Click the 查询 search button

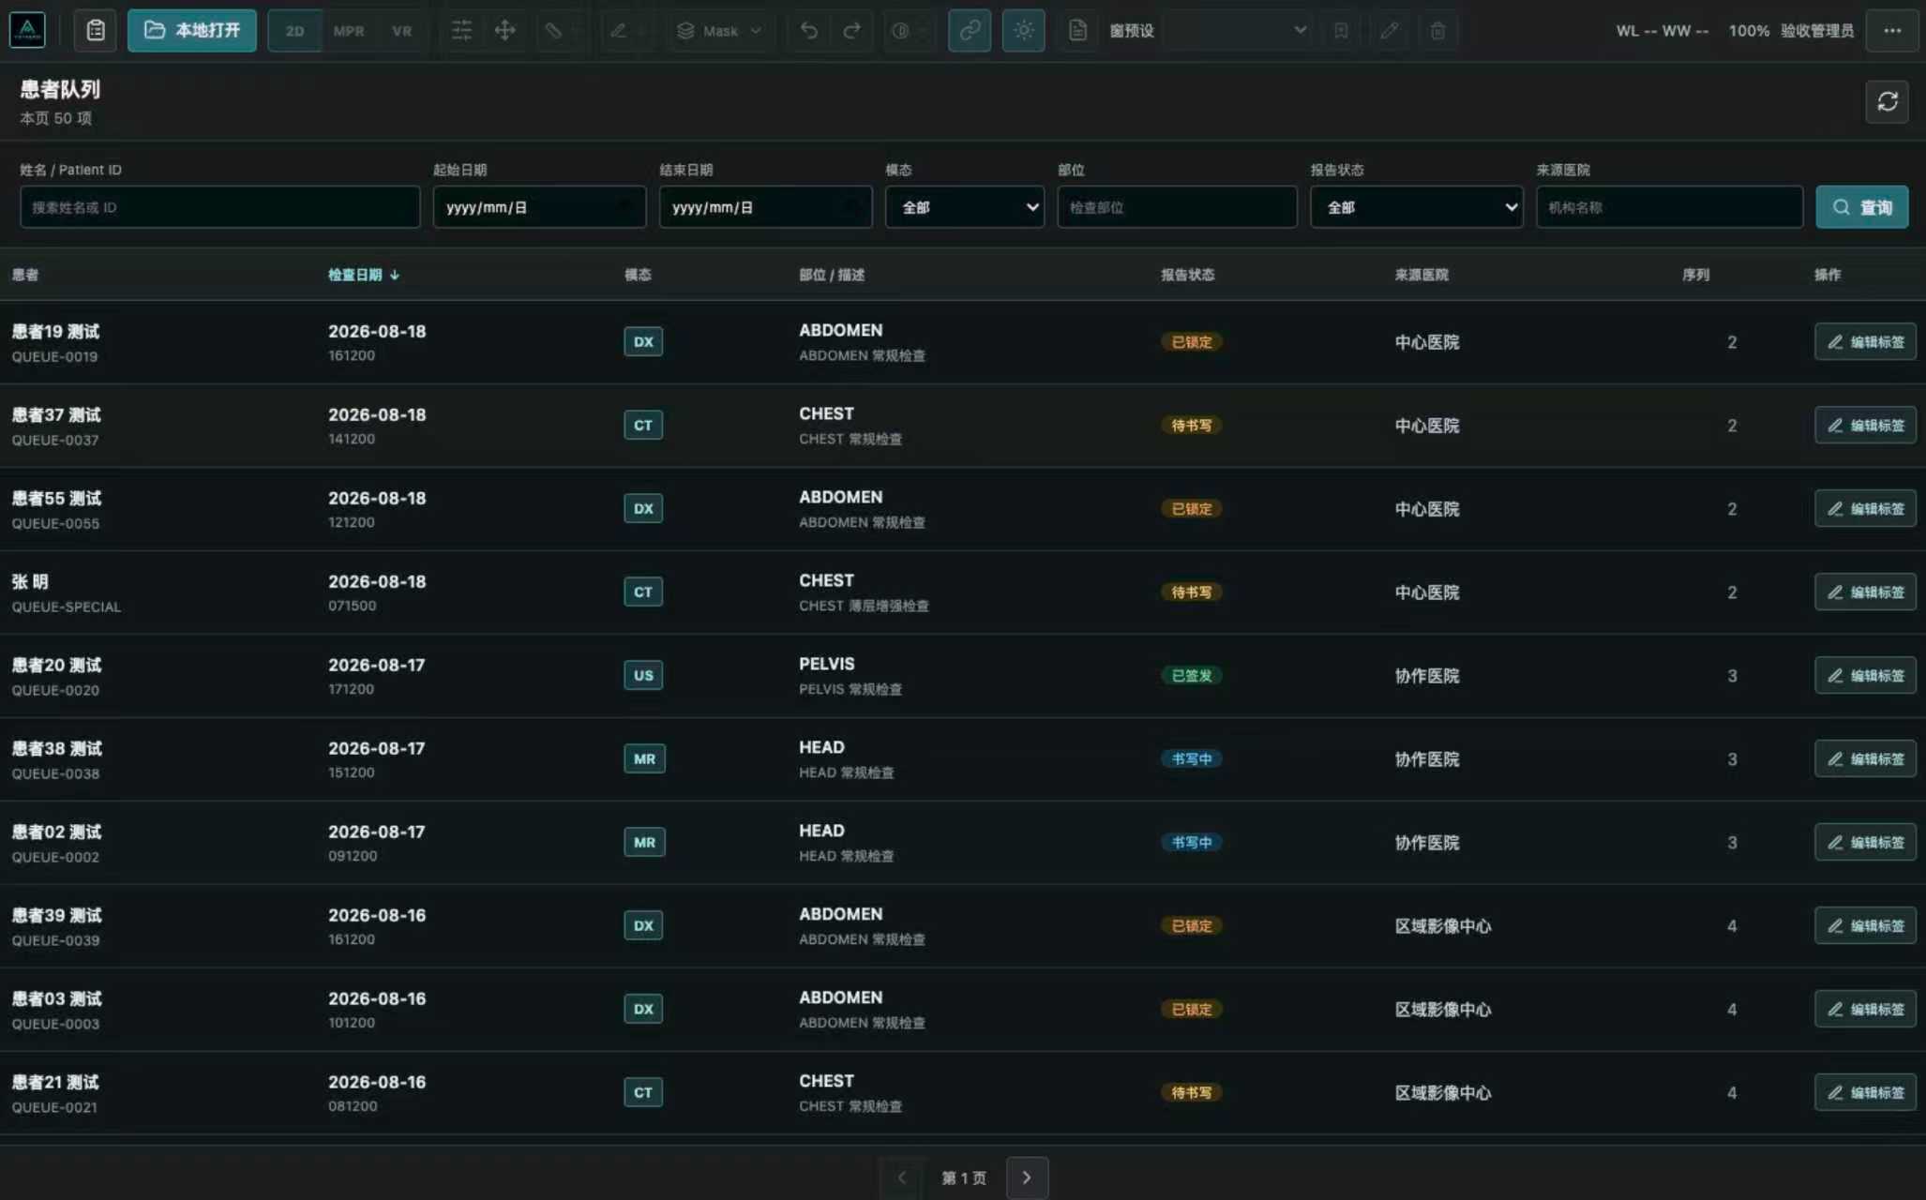point(1861,207)
